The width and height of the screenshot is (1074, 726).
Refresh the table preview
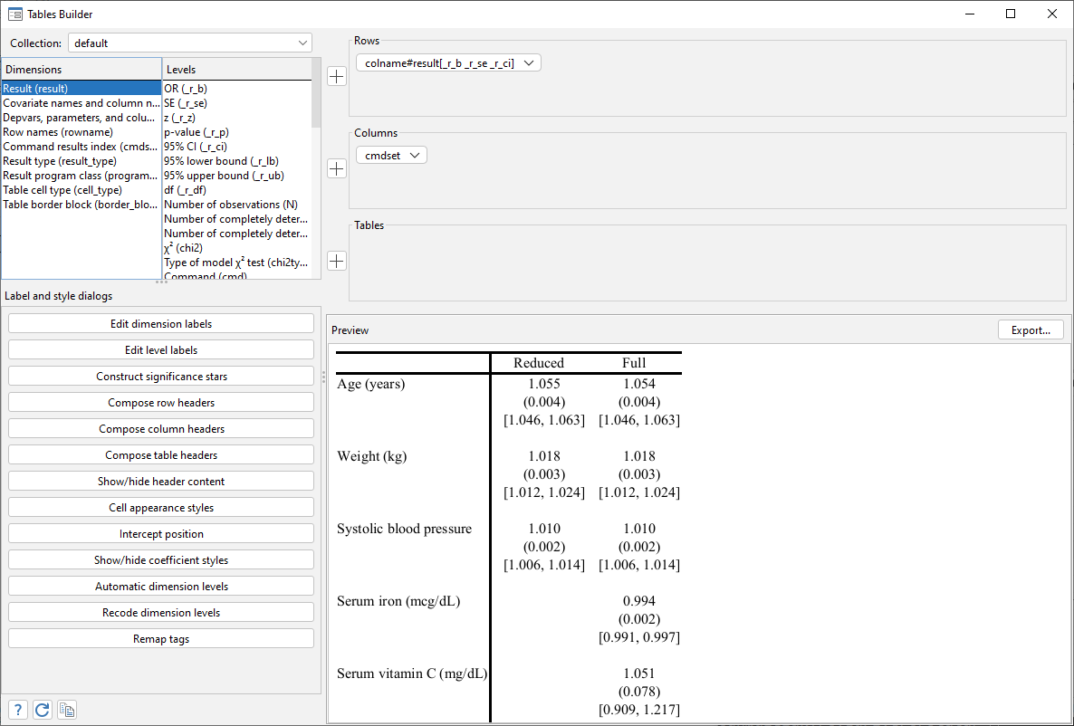(x=42, y=709)
